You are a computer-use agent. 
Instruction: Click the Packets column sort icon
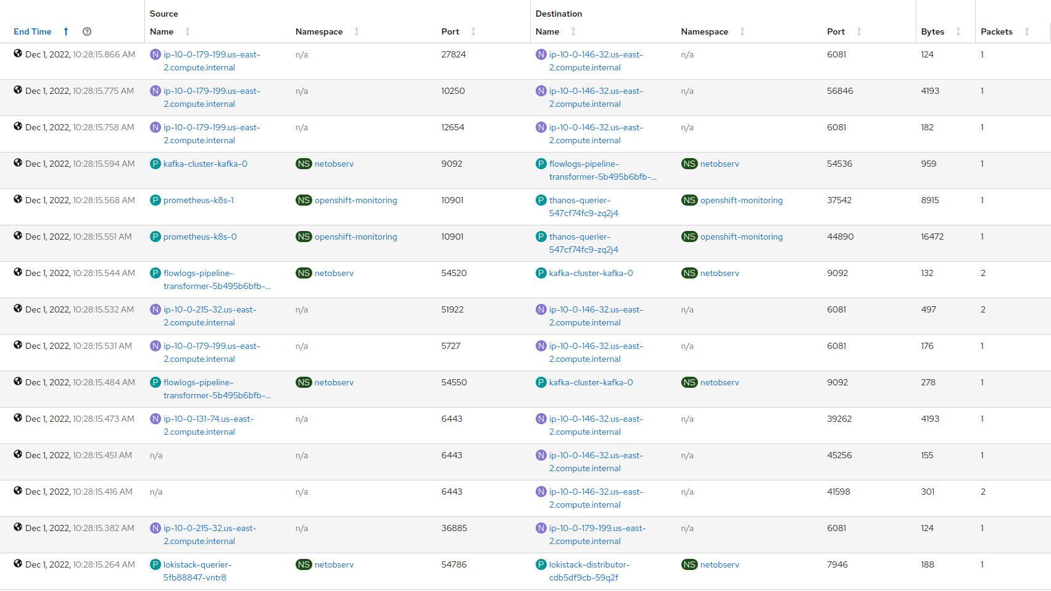[x=1027, y=31]
